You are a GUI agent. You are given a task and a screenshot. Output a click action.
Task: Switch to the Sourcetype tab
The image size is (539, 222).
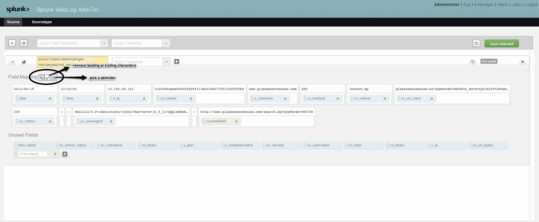point(42,22)
